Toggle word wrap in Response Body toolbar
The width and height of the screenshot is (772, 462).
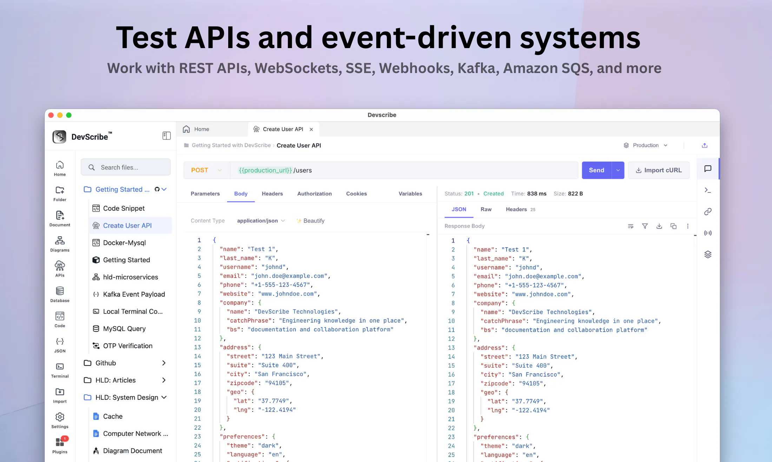(x=631, y=226)
